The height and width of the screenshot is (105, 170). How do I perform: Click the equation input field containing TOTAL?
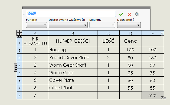coord(71,14)
